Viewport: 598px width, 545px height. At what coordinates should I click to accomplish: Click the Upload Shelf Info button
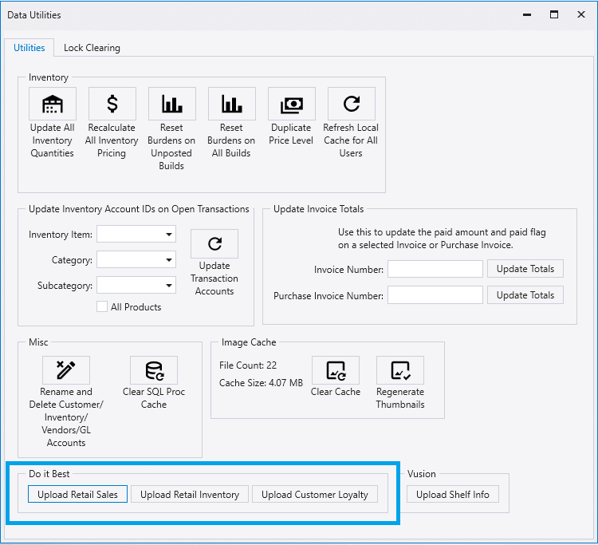tap(453, 494)
